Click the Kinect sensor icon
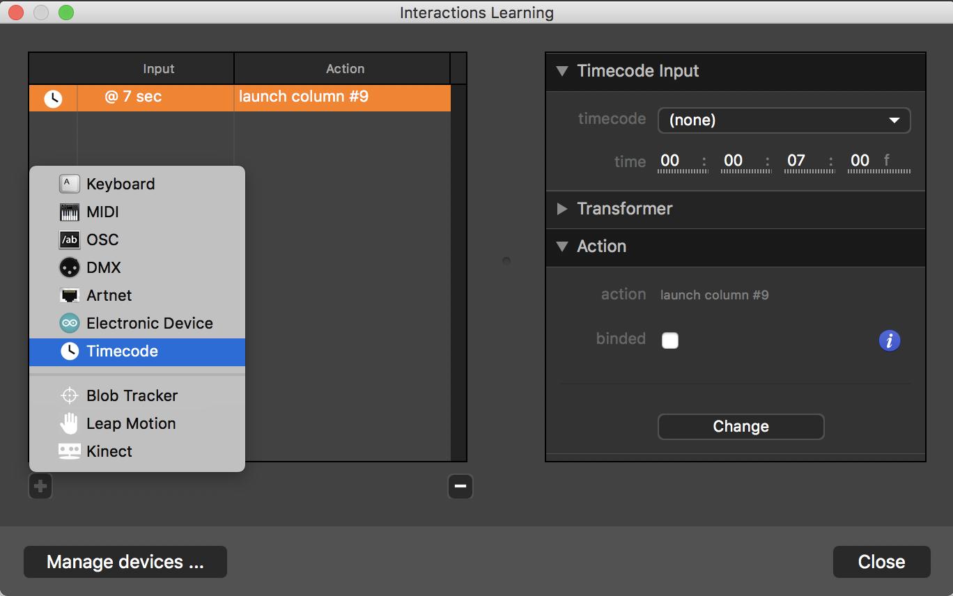953x596 pixels. 69,451
